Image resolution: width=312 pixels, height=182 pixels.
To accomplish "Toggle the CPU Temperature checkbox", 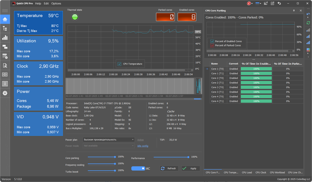I will [x=120, y=64].
